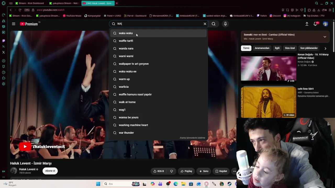Open the sidebar settings gear

pos(3,84)
